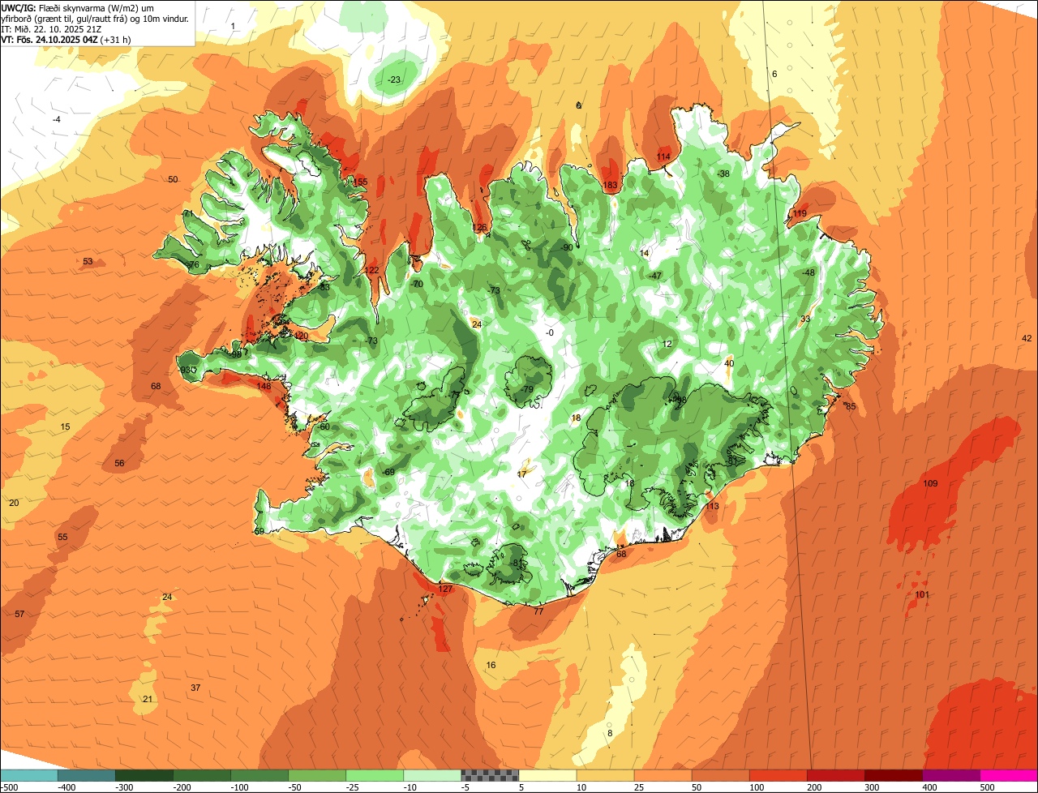Click the '-69' value in southwest Iceland

[388, 472]
